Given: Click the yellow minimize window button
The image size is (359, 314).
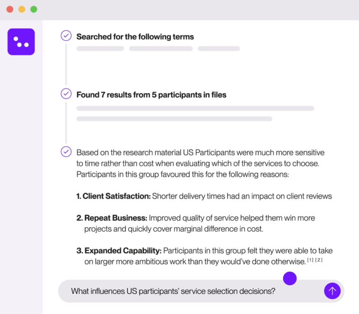Looking at the screenshot, I should (x=22, y=9).
